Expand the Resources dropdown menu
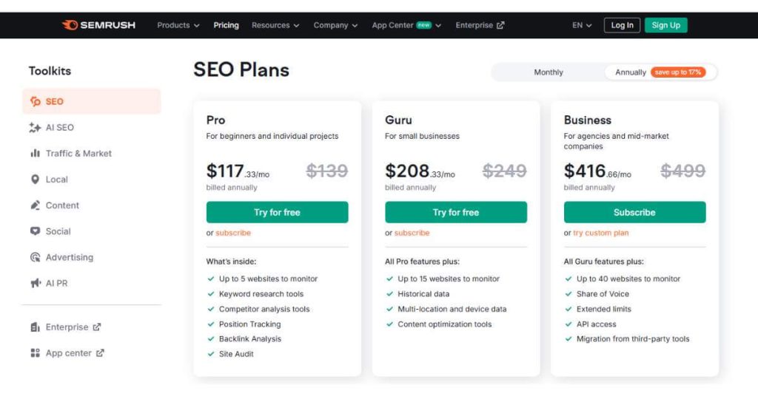 coord(275,25)
